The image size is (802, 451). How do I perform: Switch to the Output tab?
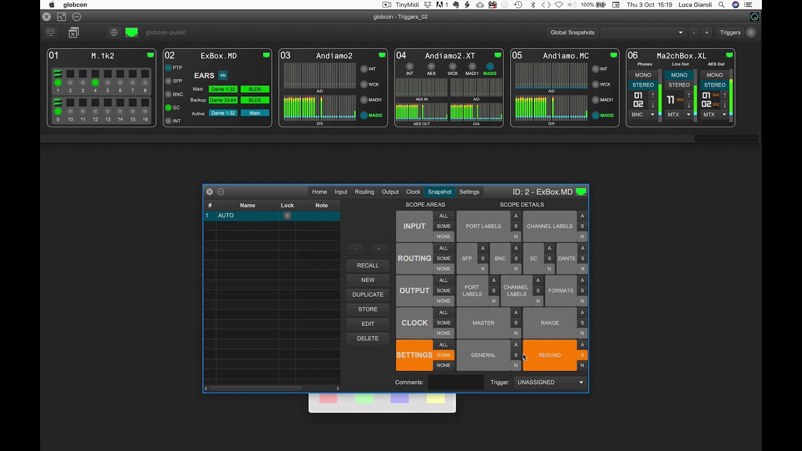[x=390, y=192]
